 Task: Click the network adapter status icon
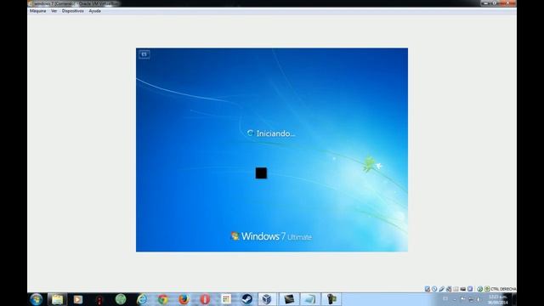click(x=449, y=289)
